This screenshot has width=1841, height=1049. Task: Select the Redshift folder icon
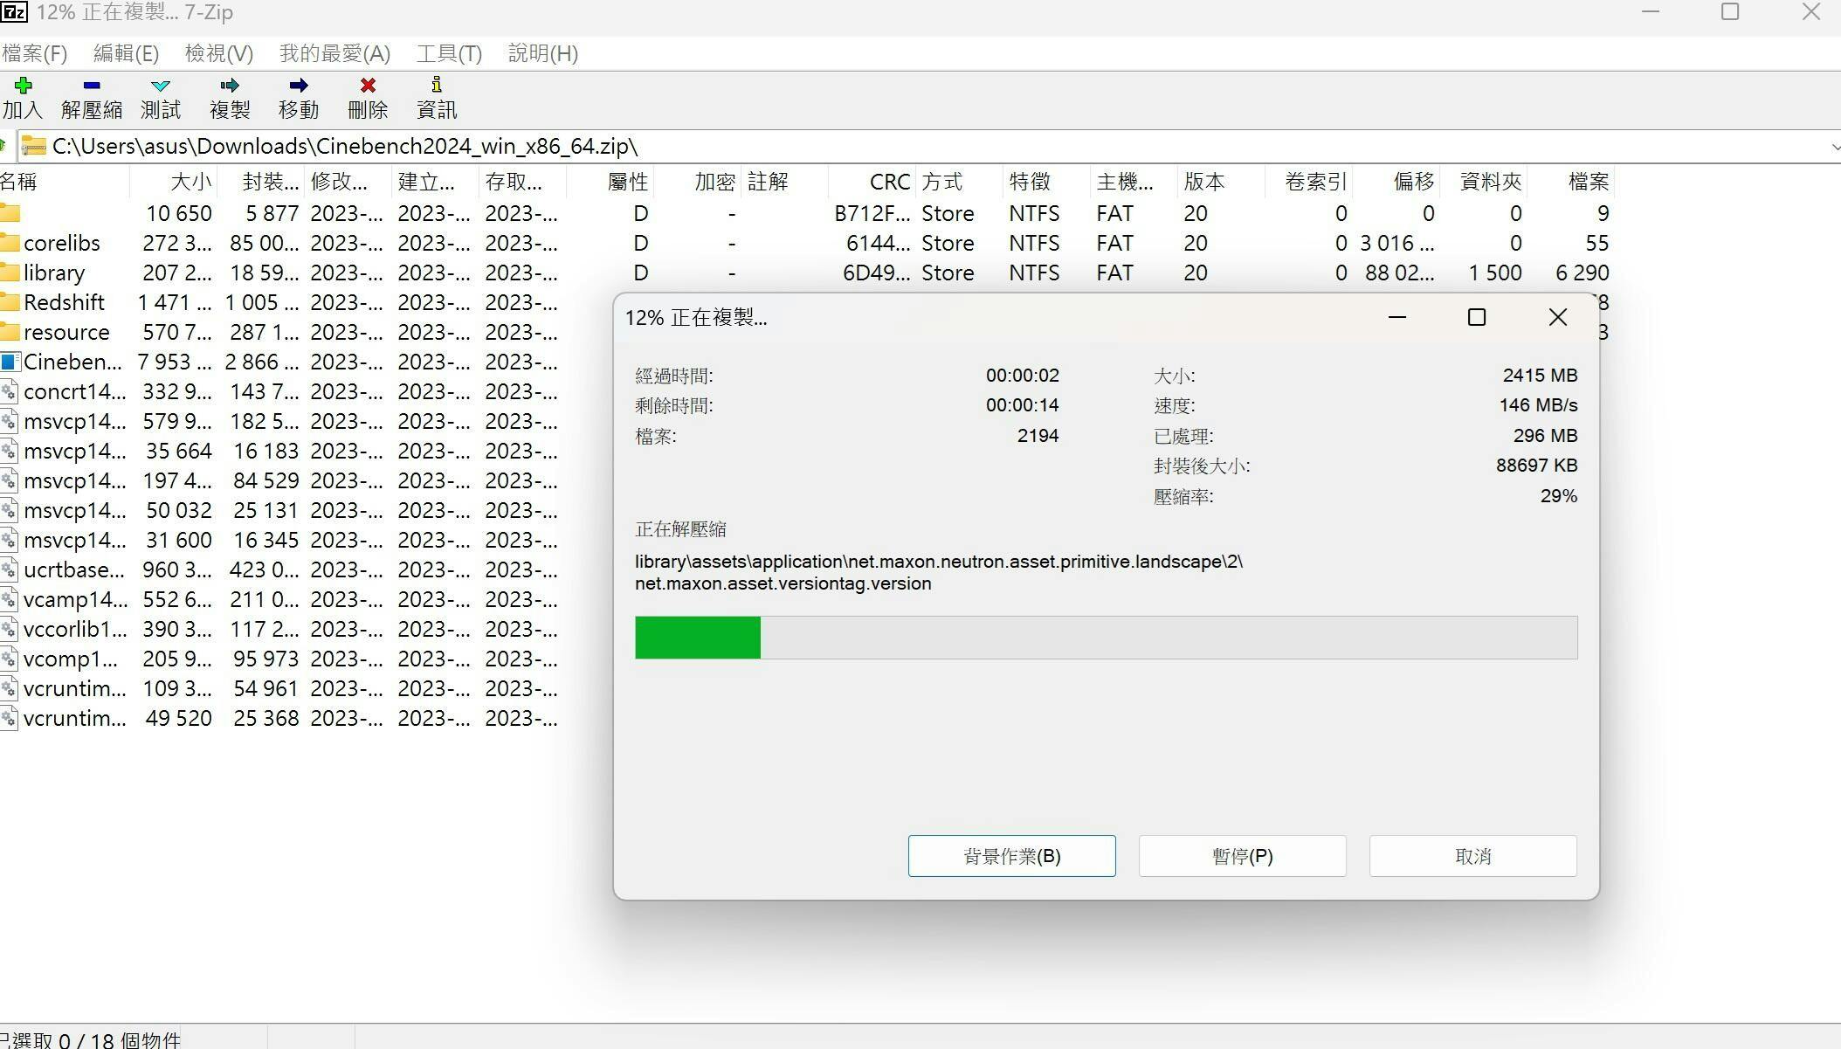pyautogui.click(x=10, y=302)
